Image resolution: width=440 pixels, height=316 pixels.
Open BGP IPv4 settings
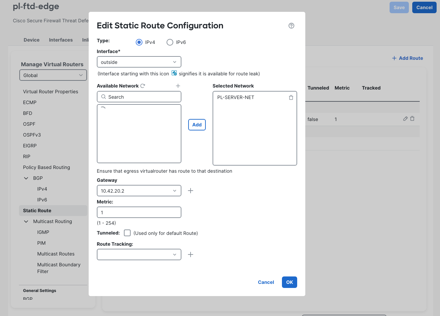pos(42,189)
